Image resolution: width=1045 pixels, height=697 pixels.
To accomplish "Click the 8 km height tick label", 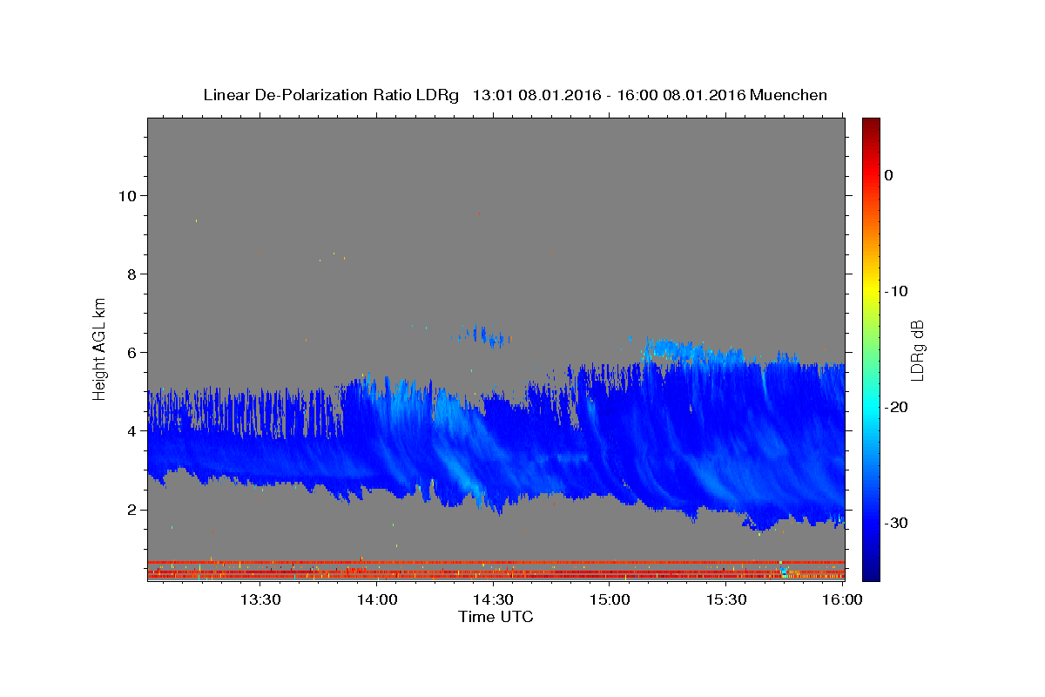I will [131, 274].
